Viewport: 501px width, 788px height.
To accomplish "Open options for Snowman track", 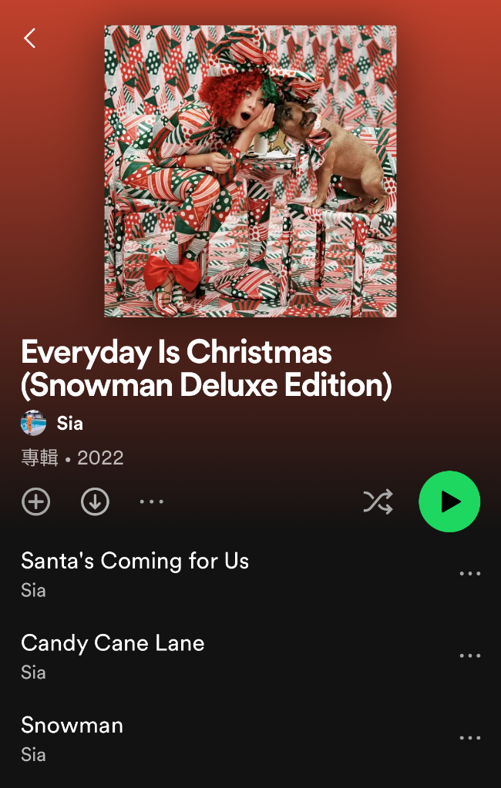I will click(470, 738).
